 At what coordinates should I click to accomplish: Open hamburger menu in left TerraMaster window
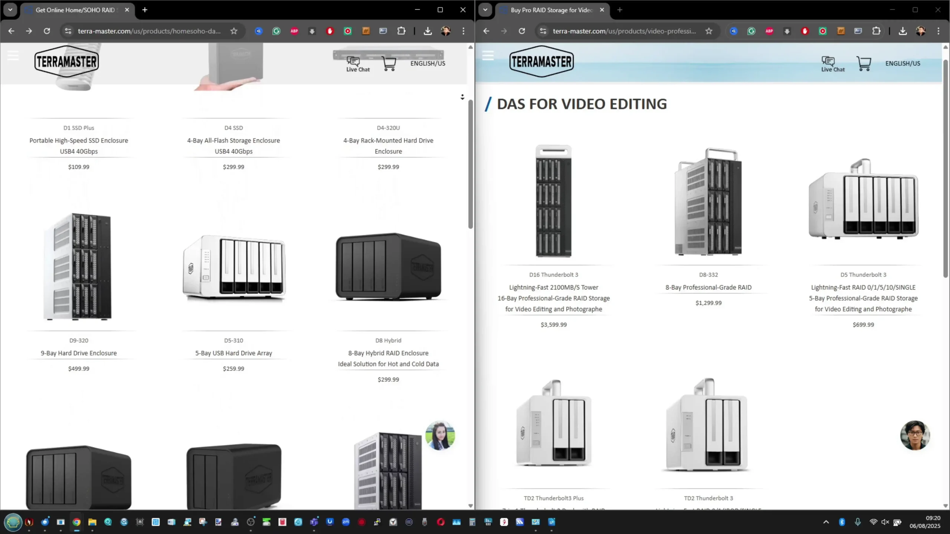[x=13, y=56]
